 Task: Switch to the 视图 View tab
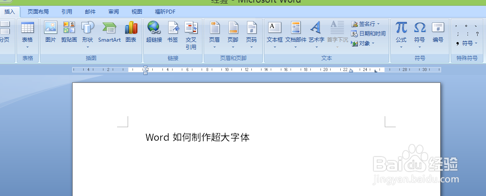[136, 12]
